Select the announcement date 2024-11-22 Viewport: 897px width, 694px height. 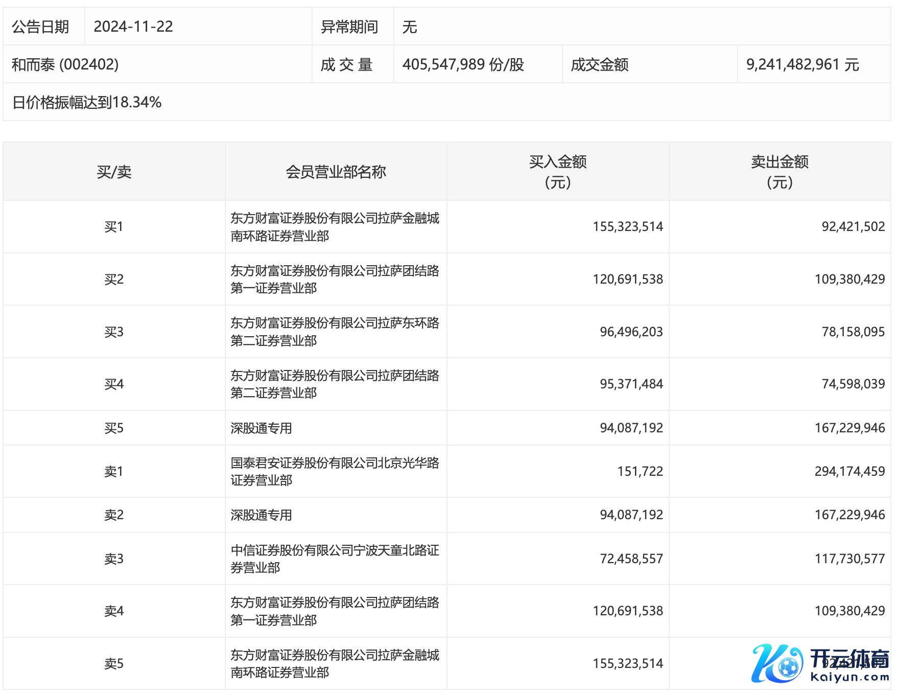[133, 27]
